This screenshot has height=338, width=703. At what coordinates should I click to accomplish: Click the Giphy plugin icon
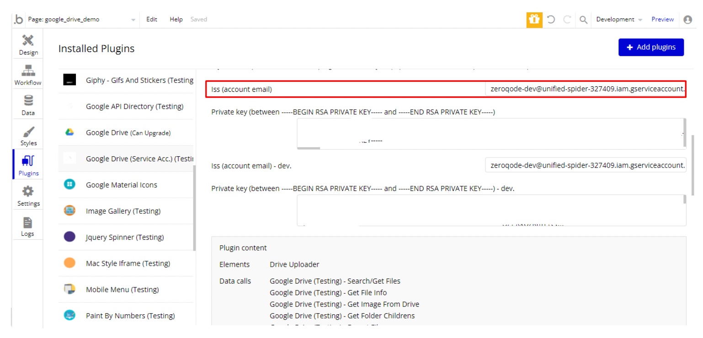click(69, 80)
